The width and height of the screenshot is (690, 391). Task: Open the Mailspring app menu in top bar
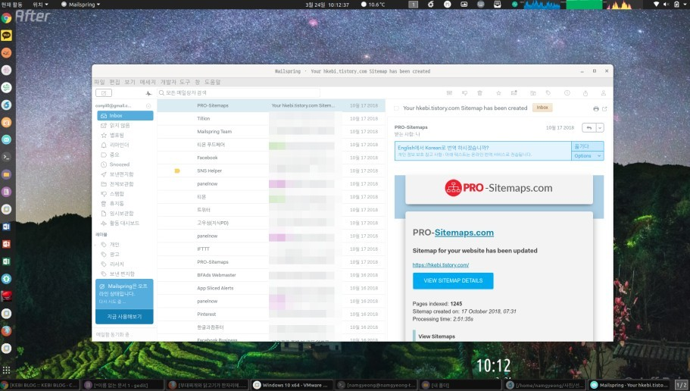click(x=80, y=5)
